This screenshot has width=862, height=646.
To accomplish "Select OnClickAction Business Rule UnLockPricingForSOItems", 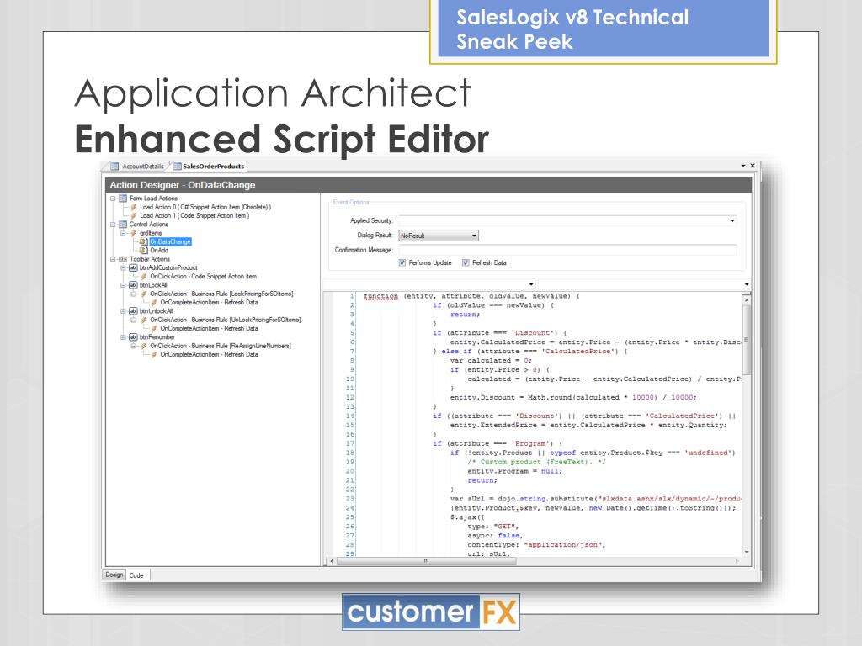I will pyautogui.click(x=226, y=320).
